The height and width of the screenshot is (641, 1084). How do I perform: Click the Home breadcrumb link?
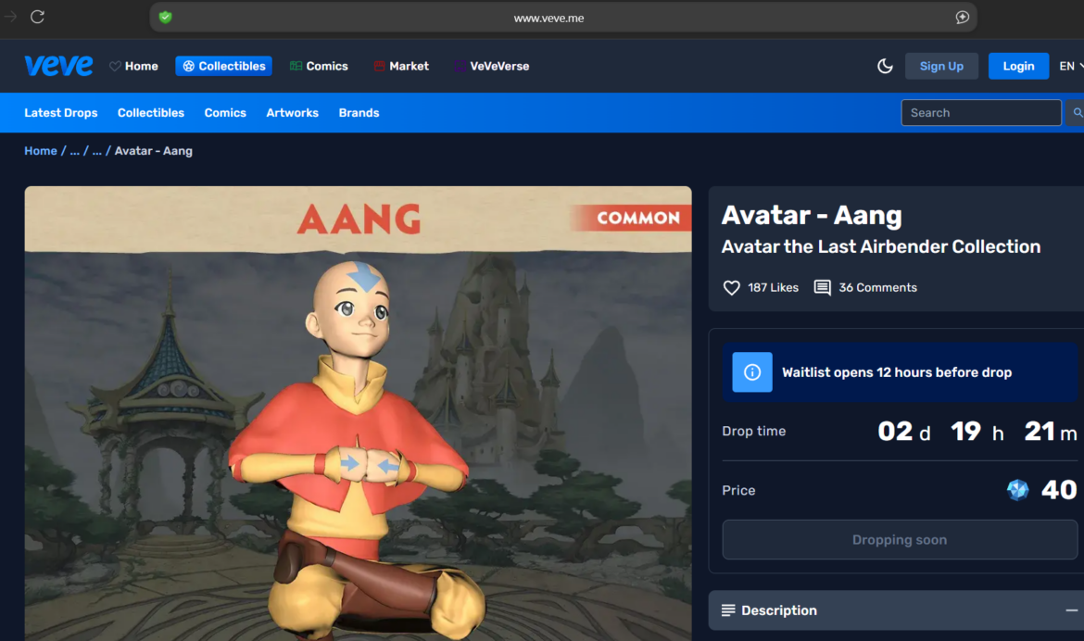click(41, 151)
